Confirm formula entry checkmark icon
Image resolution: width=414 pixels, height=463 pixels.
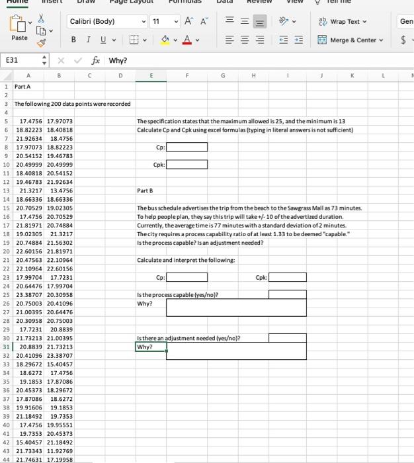(x=78, y=61)
